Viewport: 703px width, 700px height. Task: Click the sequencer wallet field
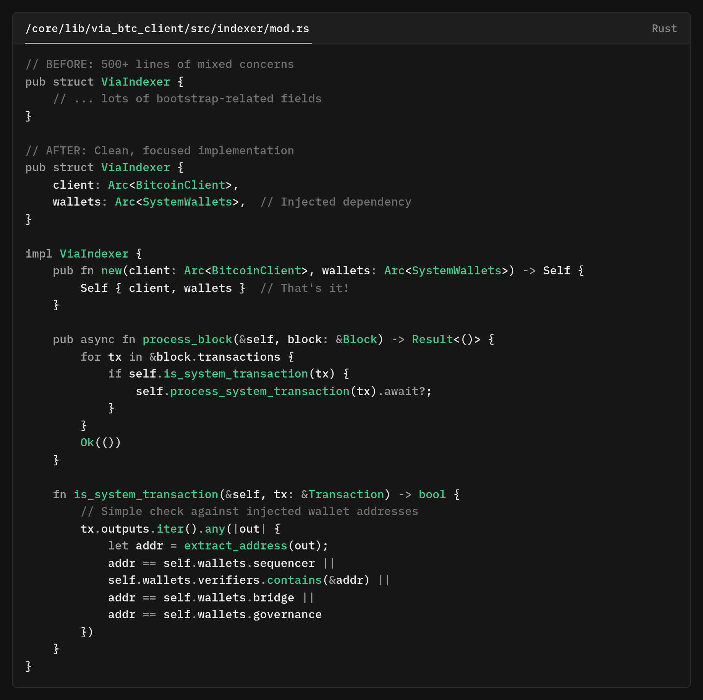pos(284,563)
